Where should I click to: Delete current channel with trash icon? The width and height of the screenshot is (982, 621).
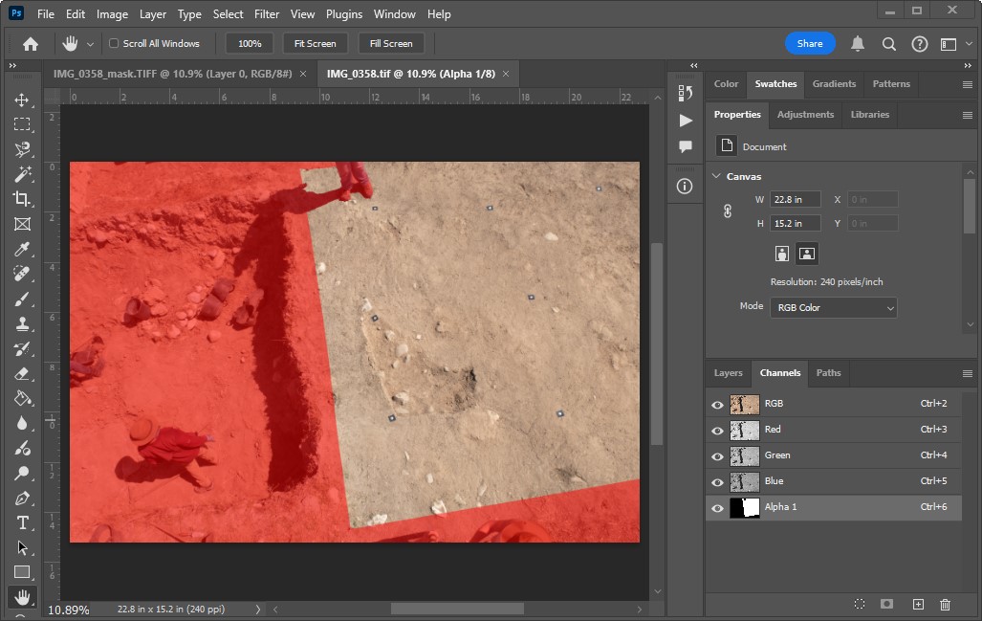[945, 605]
